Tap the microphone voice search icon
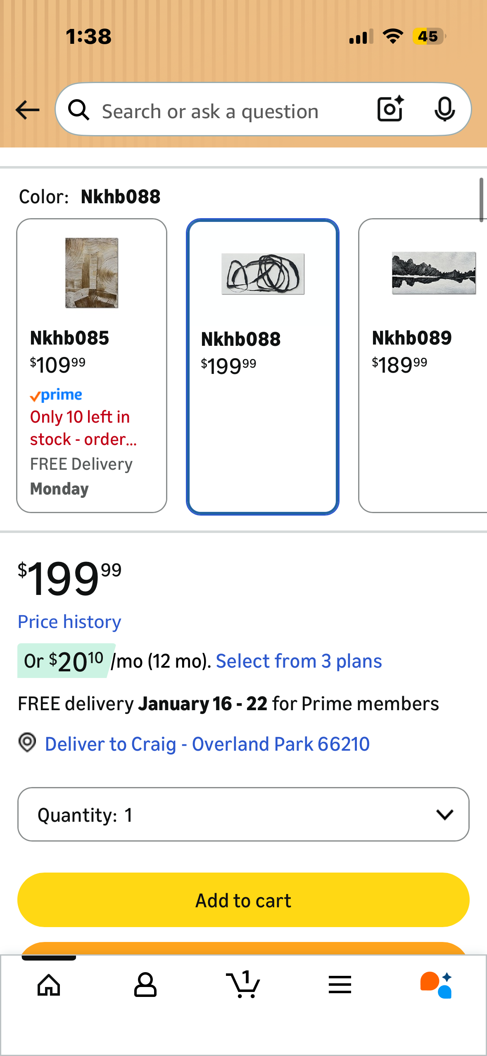Viewport: 487px width, 1056px height. click(444, 109)
